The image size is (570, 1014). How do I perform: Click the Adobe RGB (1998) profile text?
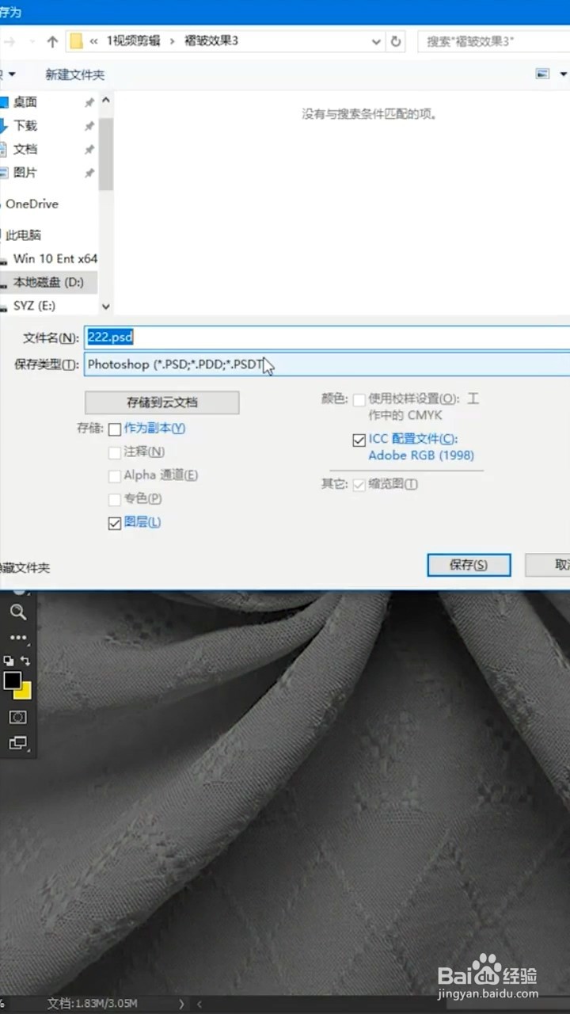421,456
